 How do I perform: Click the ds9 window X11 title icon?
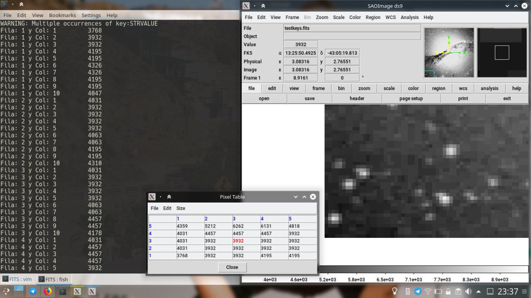[246, 6]
